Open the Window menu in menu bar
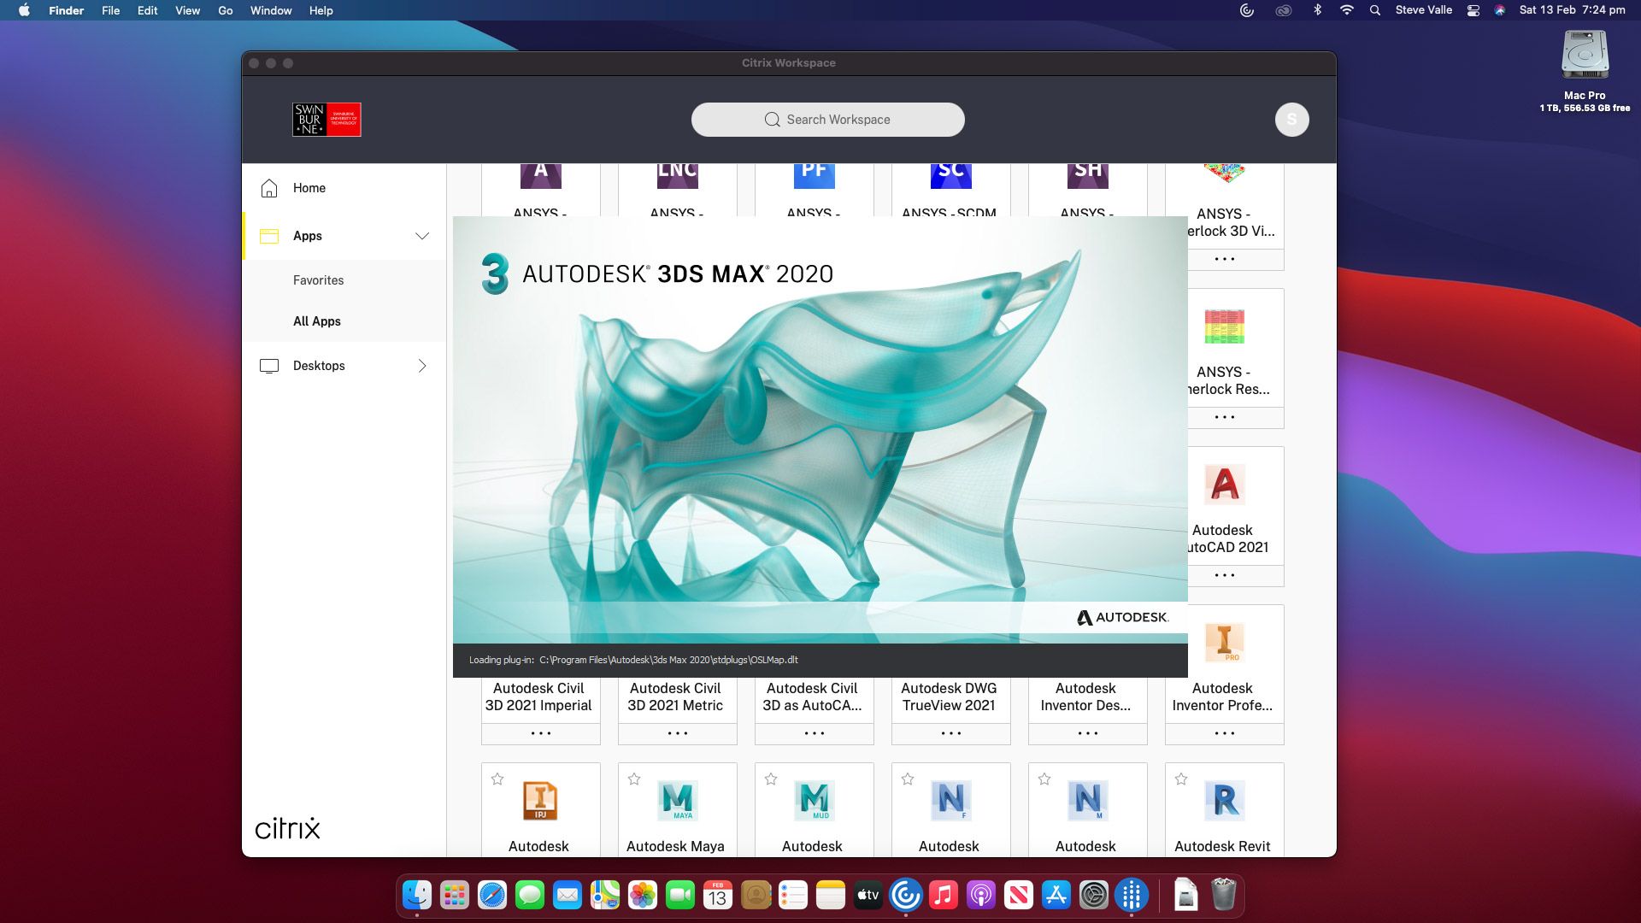Viewport: 1641px width, 923px height. click(x=271, y=10)
